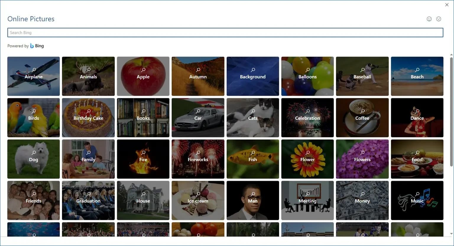This screenshot has height=246, width=454.
Task: Open the Ice cream category
Action: tap(198, 200)
